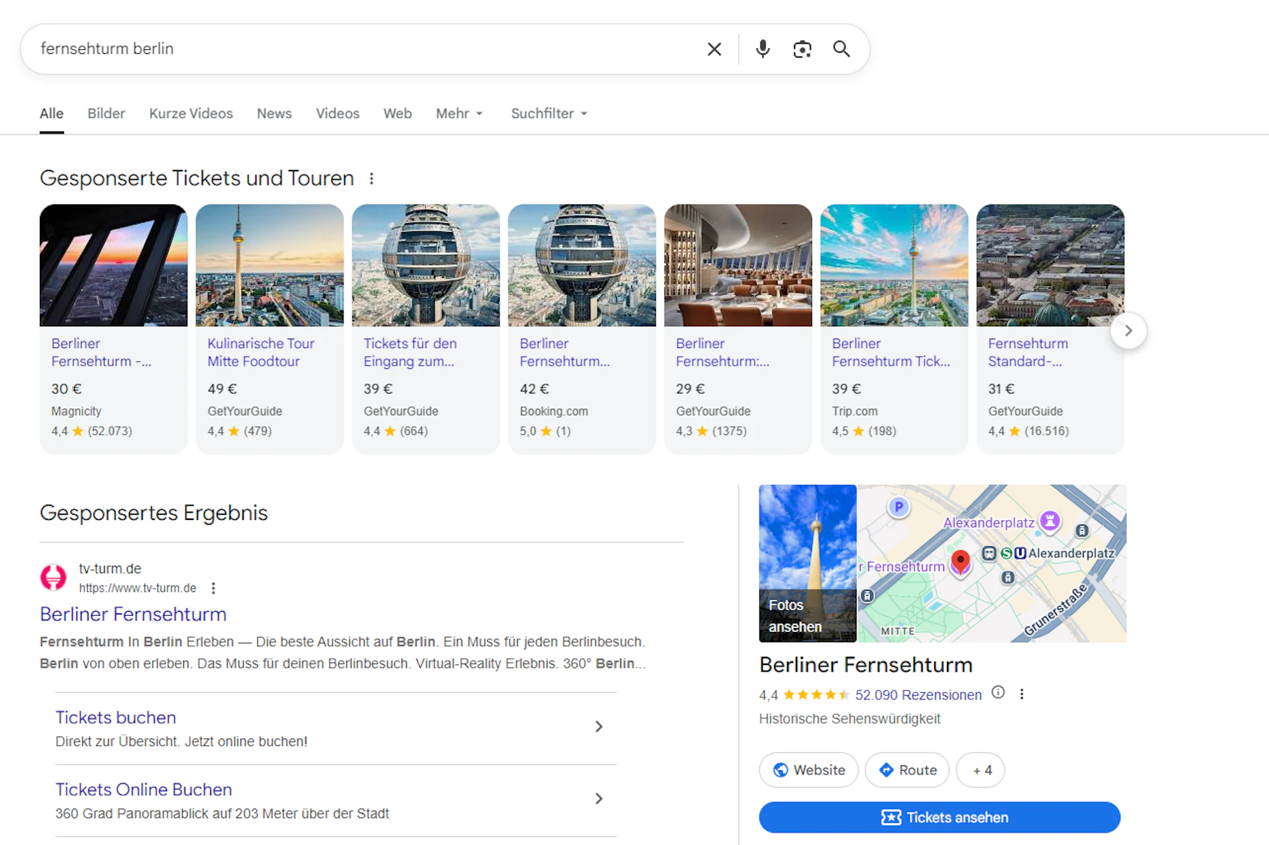Screen dimensions: 1269x845
Task: Click the parking P marker on the map
Action: click(898, 506)
